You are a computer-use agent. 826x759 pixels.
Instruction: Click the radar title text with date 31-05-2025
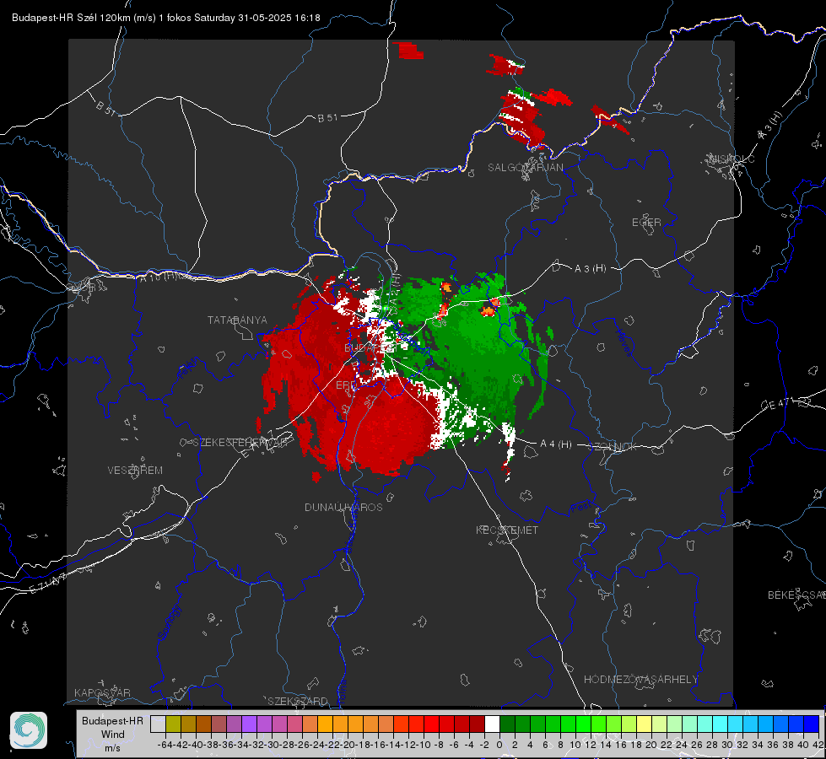pyautogui.click(x=166, y=18)
